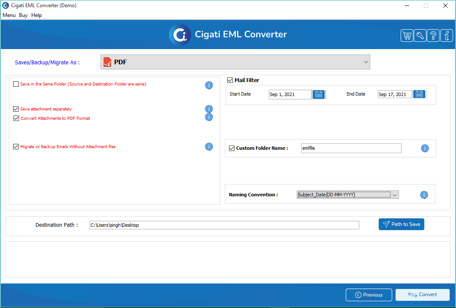Open the question mark help icon

point(433,36)
